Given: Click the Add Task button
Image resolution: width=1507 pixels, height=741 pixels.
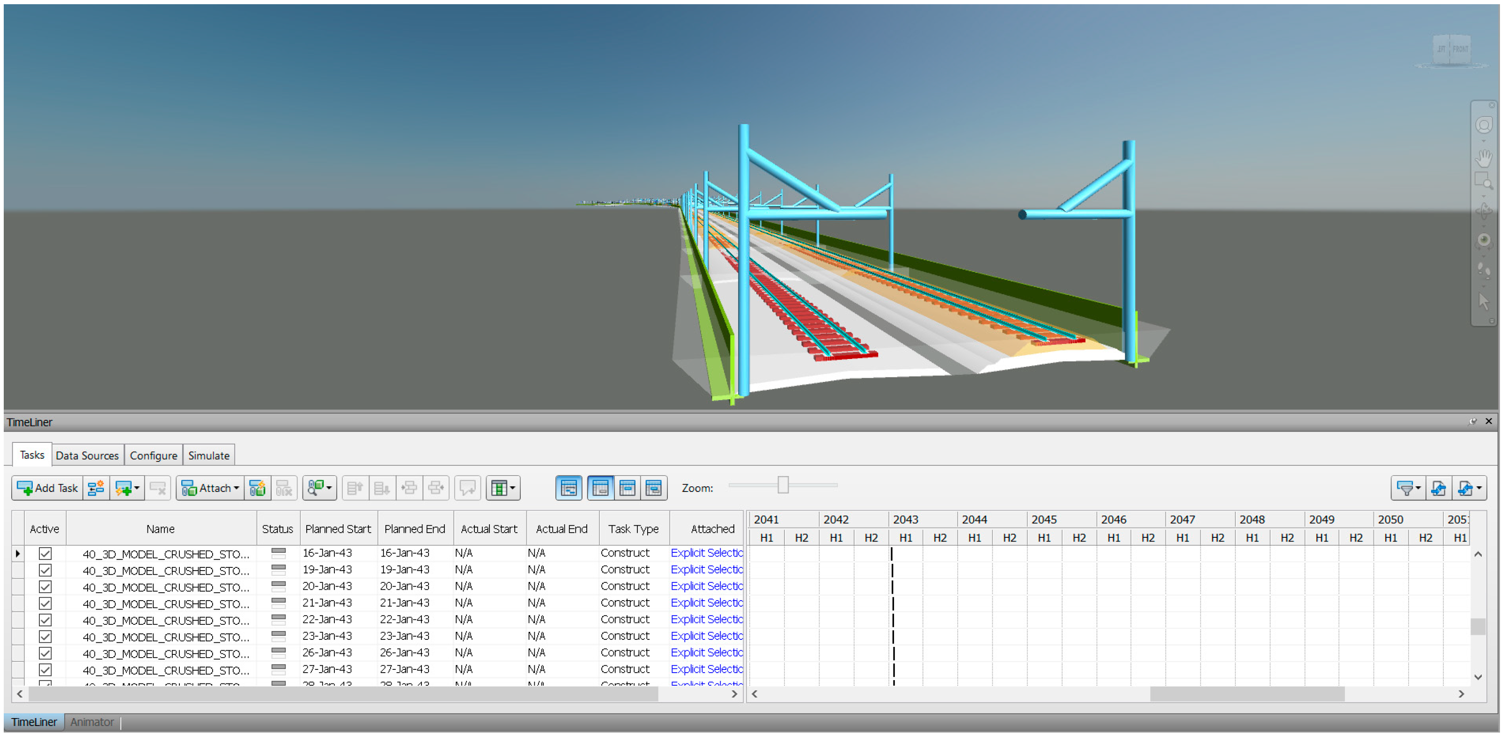Looking at the screenshot, I should [x=48, y=488].
